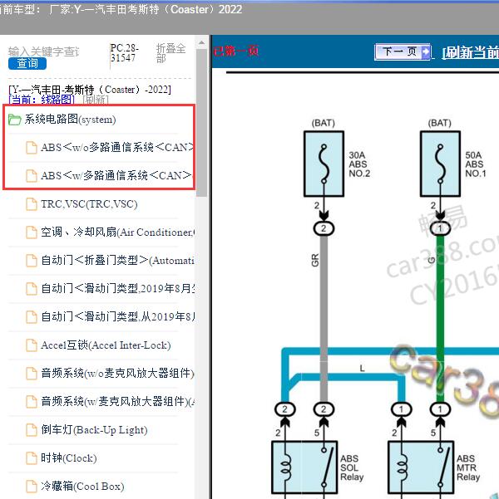
Task: Collapse the 系统电路图(system) folder
Action: point(70,120)
